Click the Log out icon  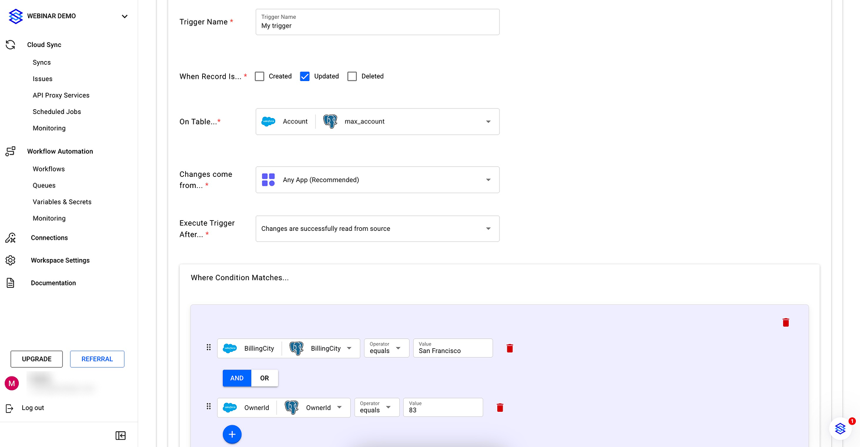coord(10,408)
